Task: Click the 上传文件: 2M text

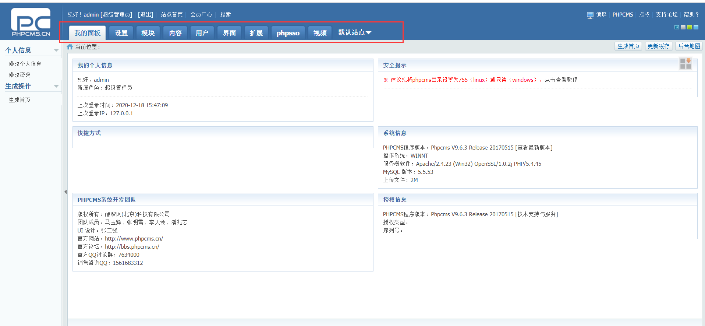Action: click(400, 180)
